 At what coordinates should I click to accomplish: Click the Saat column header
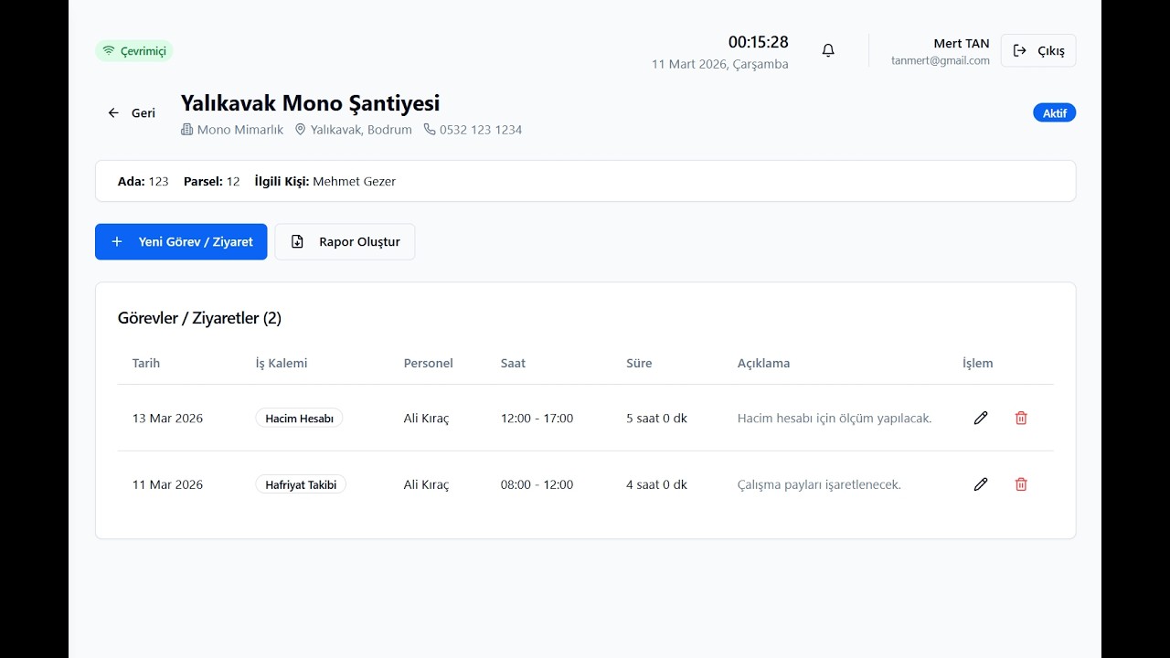[x=513, y=363]
